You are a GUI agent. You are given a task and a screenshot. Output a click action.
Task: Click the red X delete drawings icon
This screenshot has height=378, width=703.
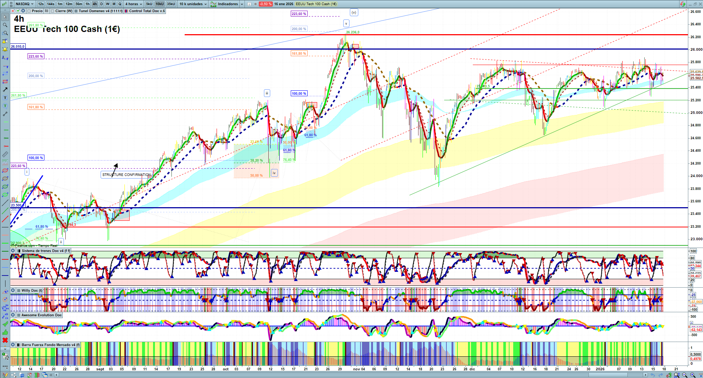point(5,340)
